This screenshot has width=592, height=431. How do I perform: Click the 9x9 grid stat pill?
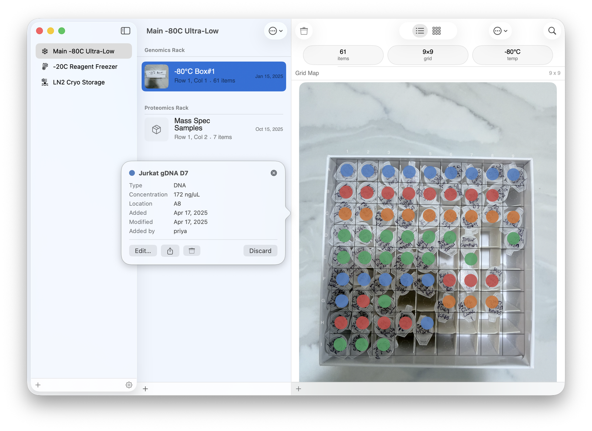[x=428, y=55]
